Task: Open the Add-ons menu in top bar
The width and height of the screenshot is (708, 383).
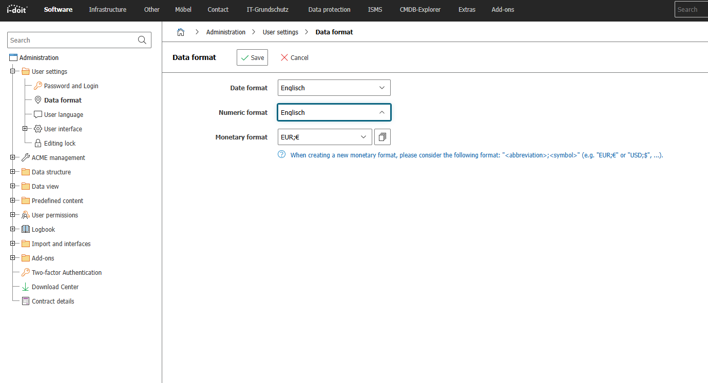Action: (x=503, y=10)
